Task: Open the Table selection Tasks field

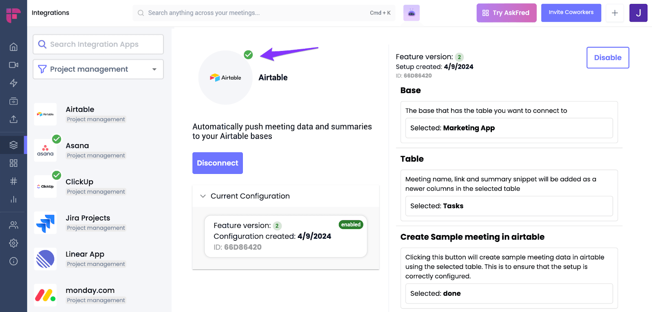Action: tap(509, 206)
